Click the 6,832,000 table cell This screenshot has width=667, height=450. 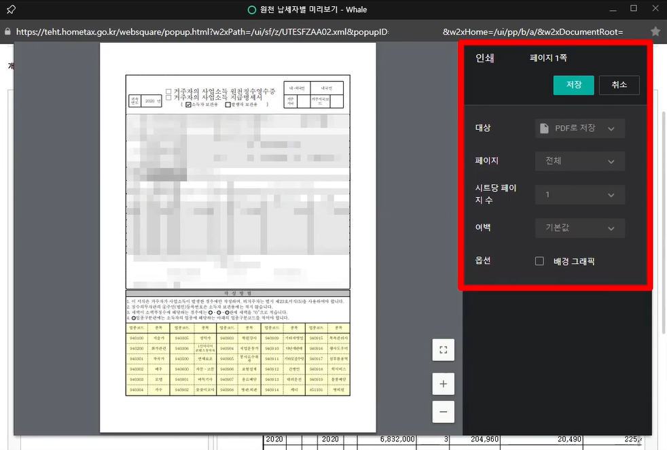tap(397, 439)
